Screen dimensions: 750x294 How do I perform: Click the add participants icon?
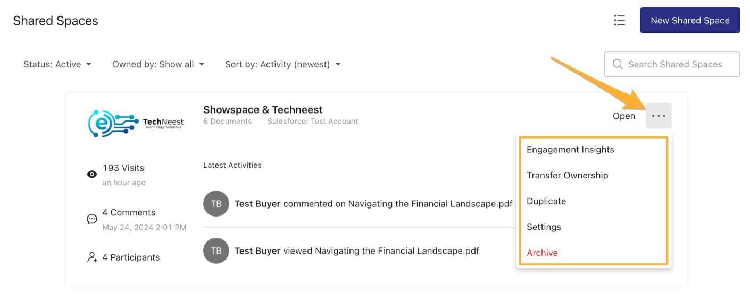(92, 257)
